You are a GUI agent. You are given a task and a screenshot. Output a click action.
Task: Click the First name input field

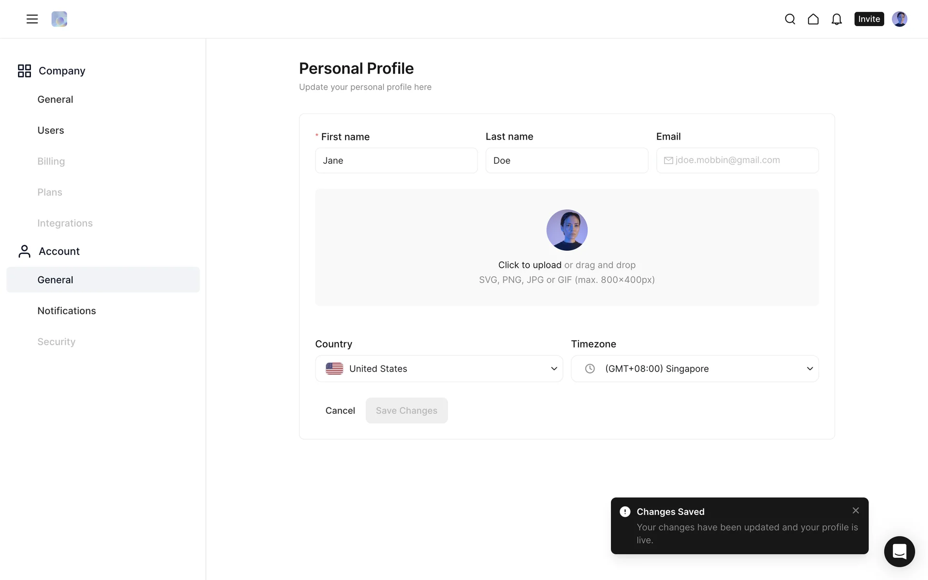[x=396, y=160]
